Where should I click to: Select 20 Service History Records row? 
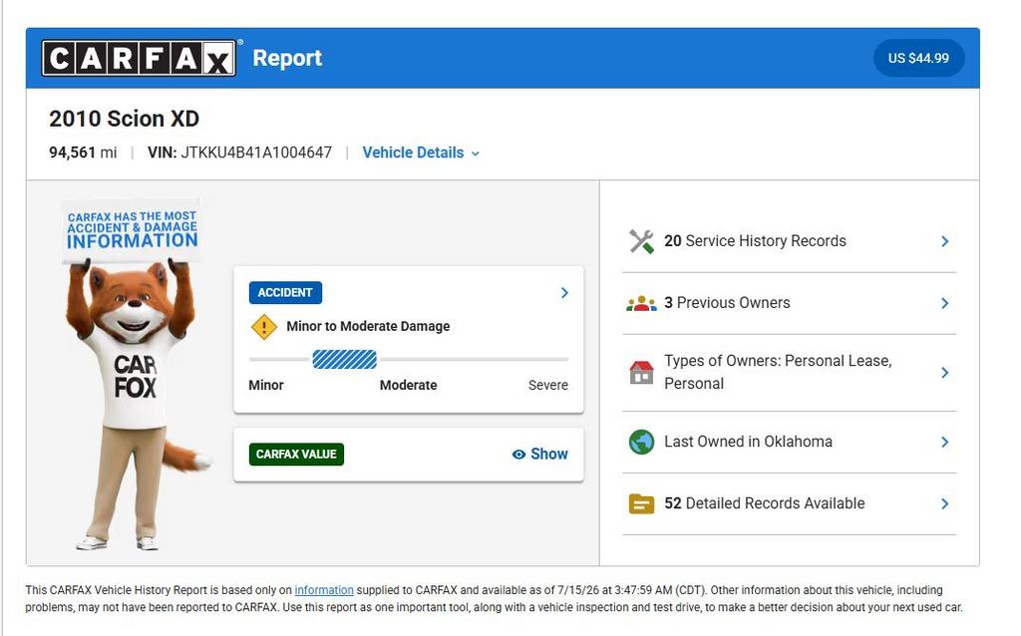790,241
